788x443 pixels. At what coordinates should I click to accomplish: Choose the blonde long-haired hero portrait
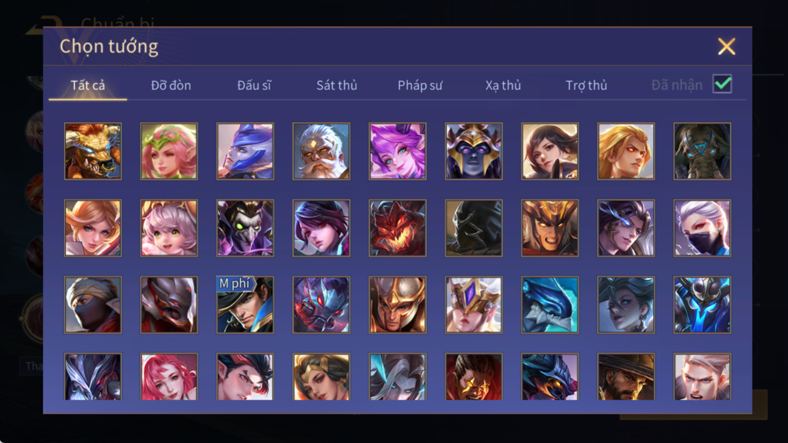tap(626, 151)
